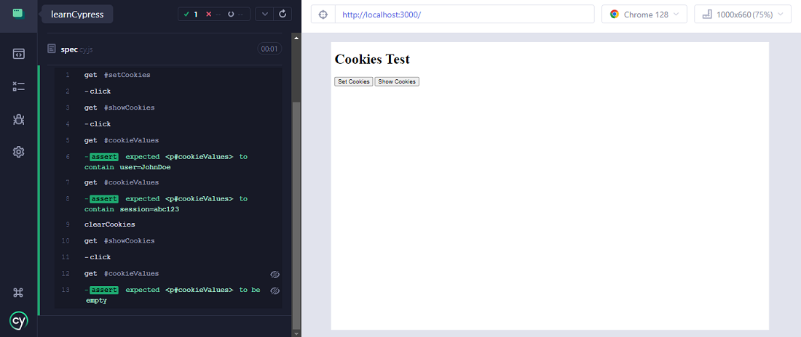Select command 7 get #cookieValues
Screen dimensions: 801x337
[x=168, y=182]
